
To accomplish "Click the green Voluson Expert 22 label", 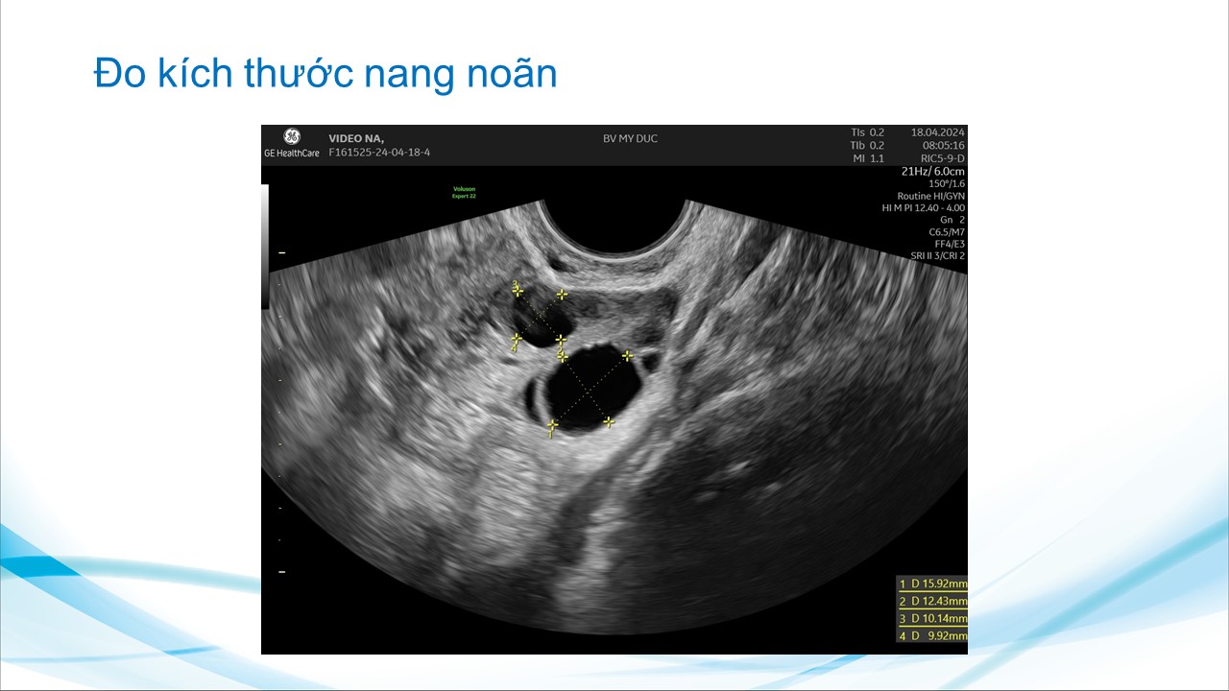I will coord(465,193).
